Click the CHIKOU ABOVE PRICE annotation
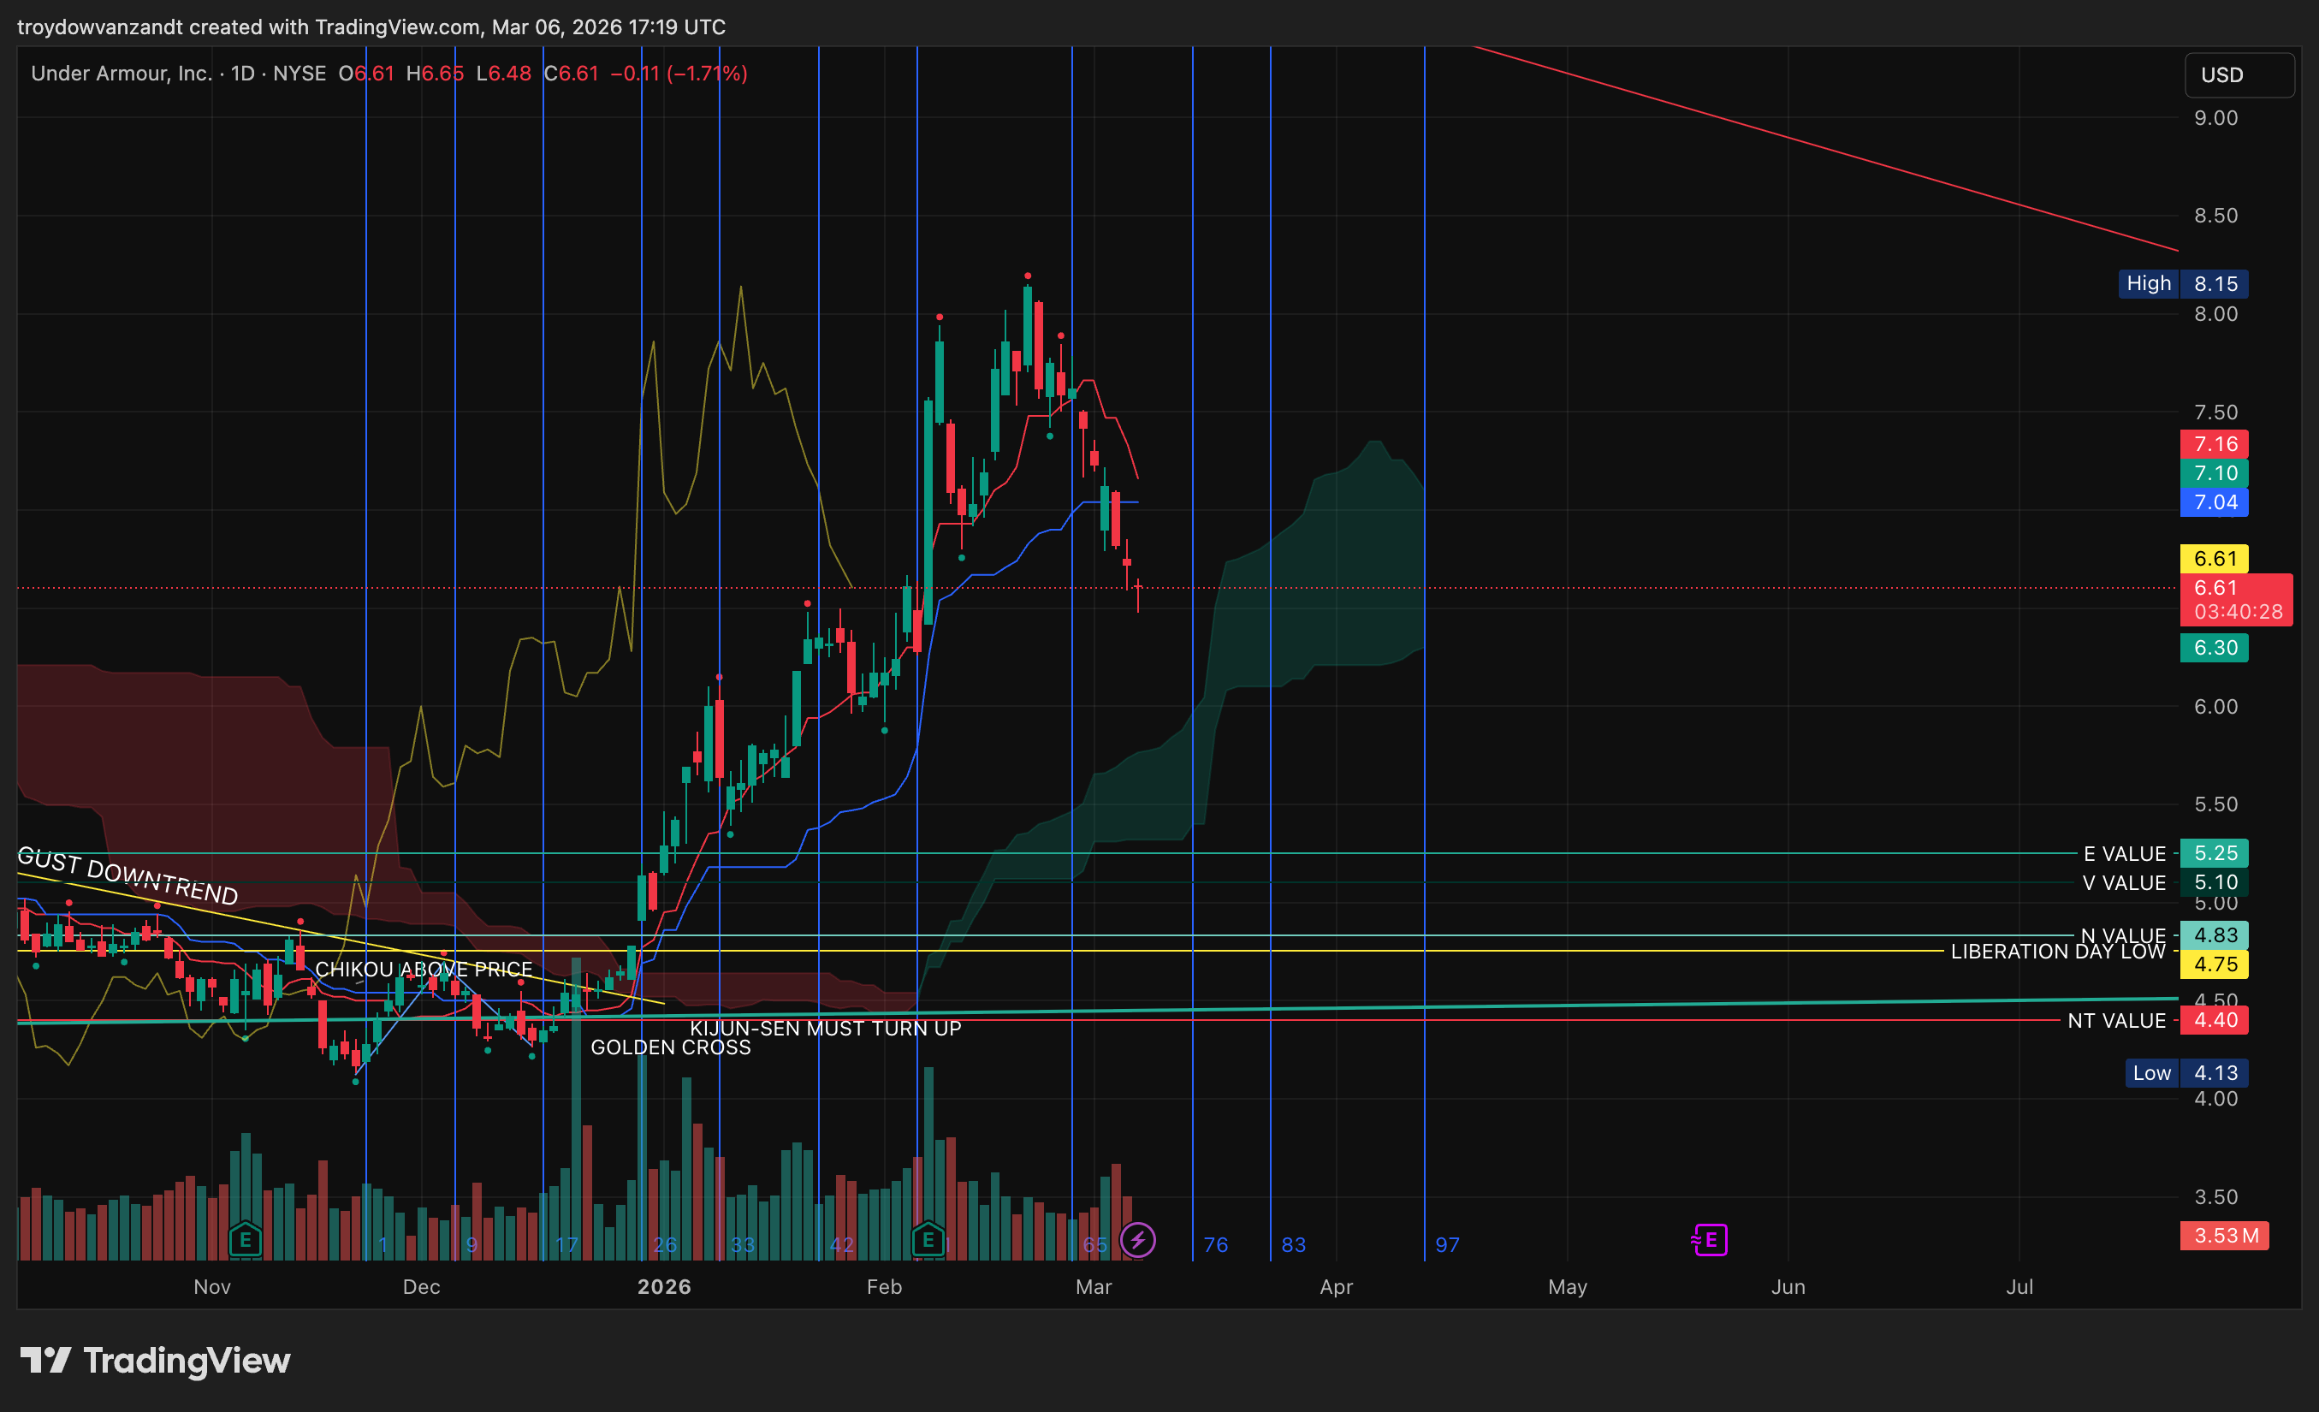 click(x=424, y=970)
